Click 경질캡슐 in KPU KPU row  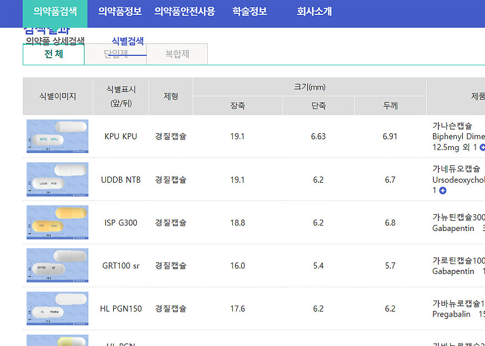[x=171, y=136]
